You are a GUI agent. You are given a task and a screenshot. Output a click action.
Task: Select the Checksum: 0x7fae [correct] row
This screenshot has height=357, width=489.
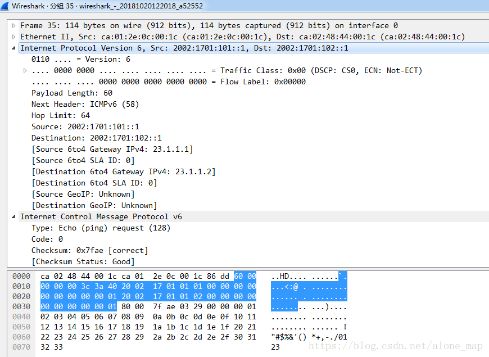click(x=90, y=250)
